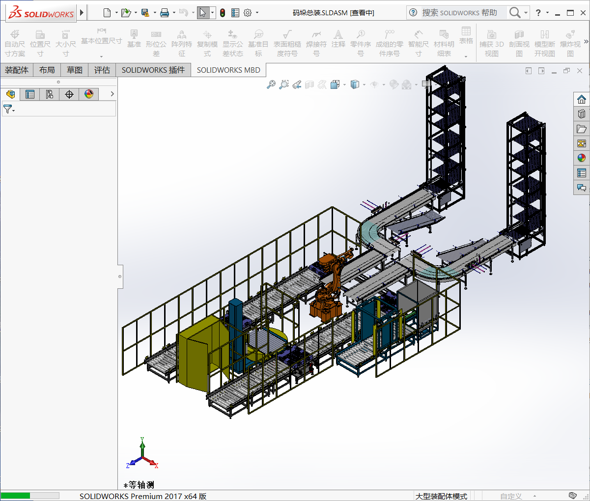The height and width of the screenshot is (501, 590).
Task: Click the Select arrow cursor tool
Action: click(x=203, y=13)
